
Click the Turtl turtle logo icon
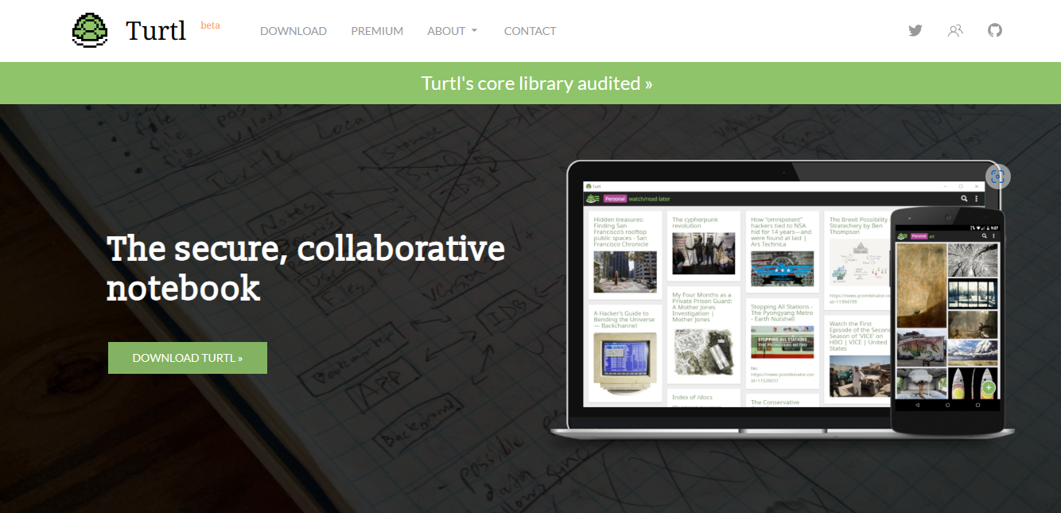pyautogui.click(x=90, y=31)
